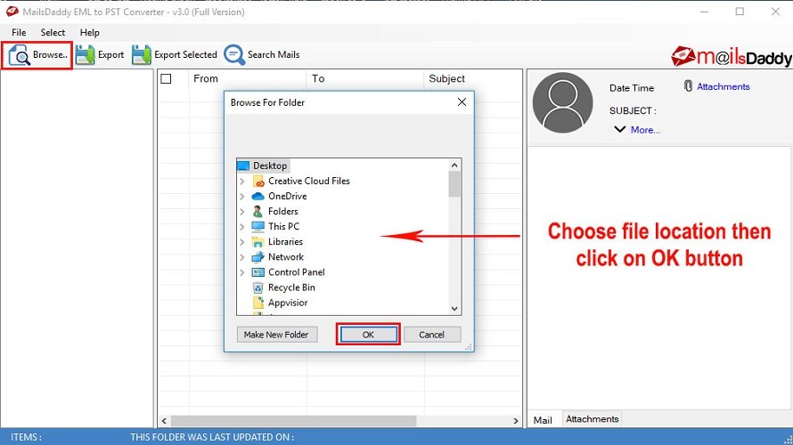
Task: Click the Export disk icon
Action: tap(85, 54)
